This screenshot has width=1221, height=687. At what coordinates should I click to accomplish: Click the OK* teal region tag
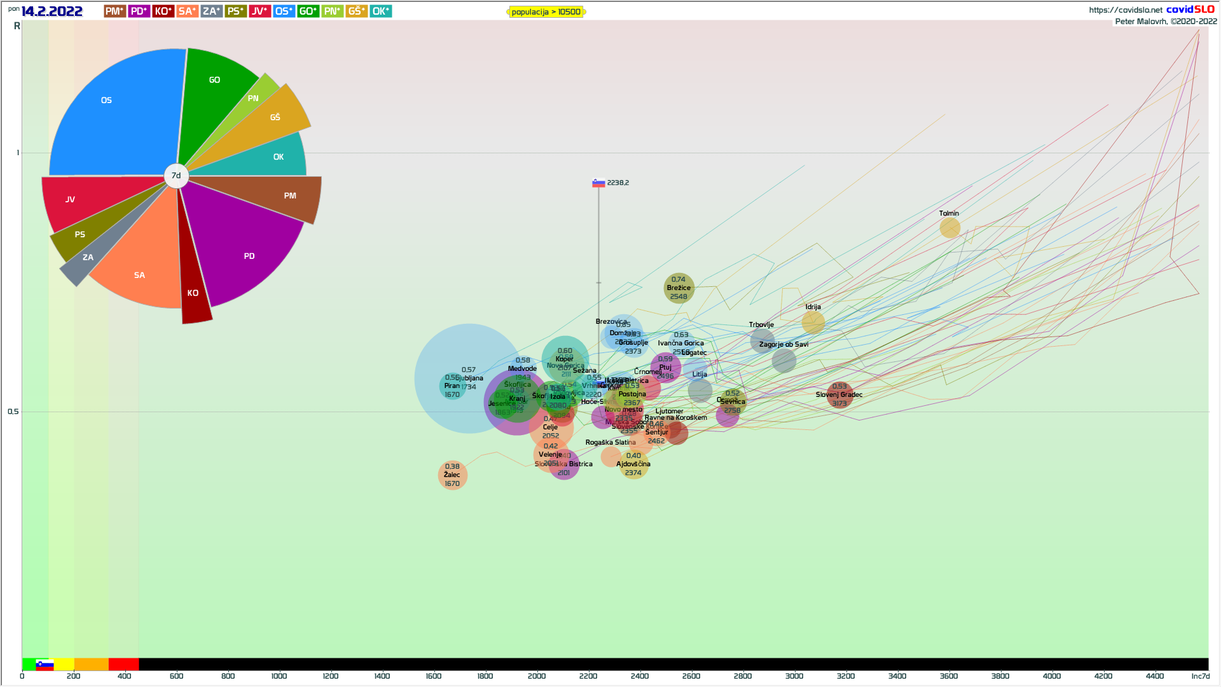pyautogui.click(x=380, y=11)
